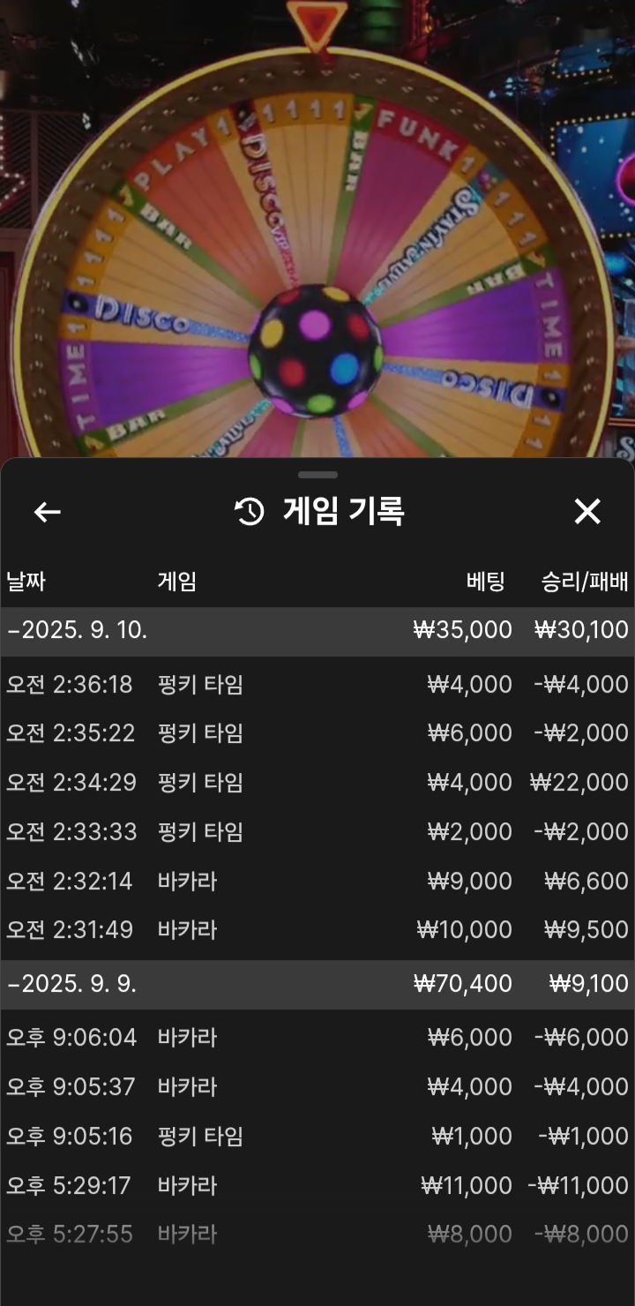Select the 오후 5:29:17 바카라 ₩11,000 bet
The height and width of the screenshot is (1306, 635).
pos(317,1186)
